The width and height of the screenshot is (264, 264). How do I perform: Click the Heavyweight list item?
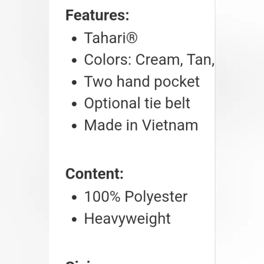pos(127,219)
